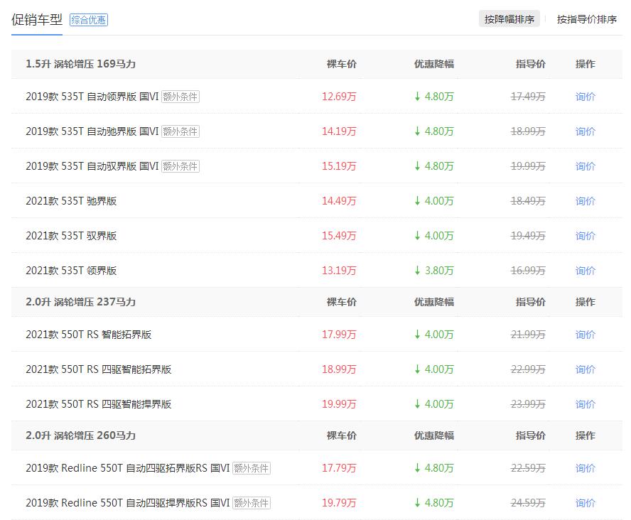Click 询价 for 2021款 535T 领界版
This screenshot has width=631, height=520.
[585, 271]
